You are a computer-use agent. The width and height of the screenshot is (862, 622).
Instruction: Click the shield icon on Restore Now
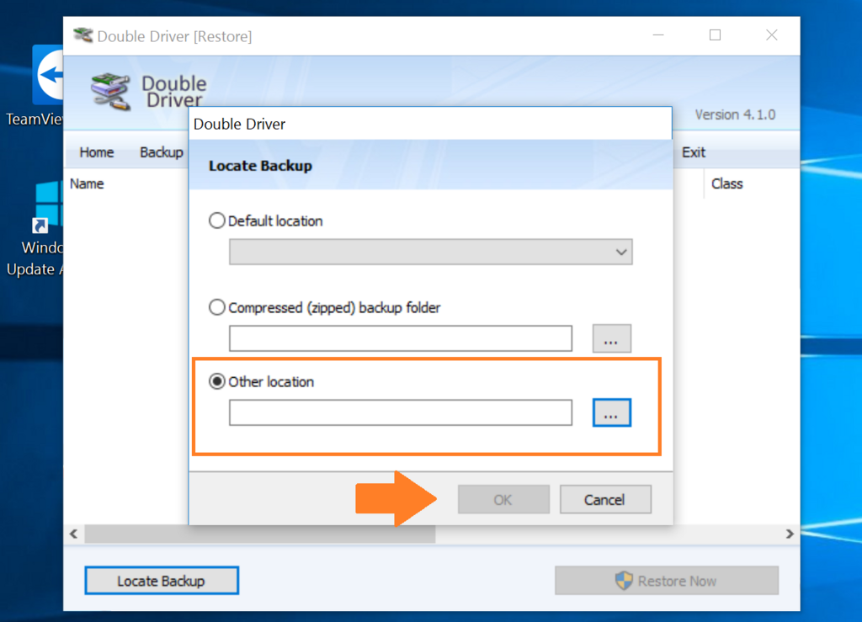point(624,580)
